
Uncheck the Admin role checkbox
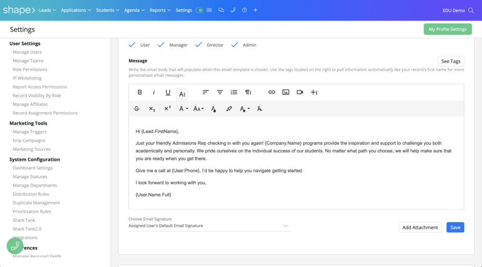click(x=235, y=45)
